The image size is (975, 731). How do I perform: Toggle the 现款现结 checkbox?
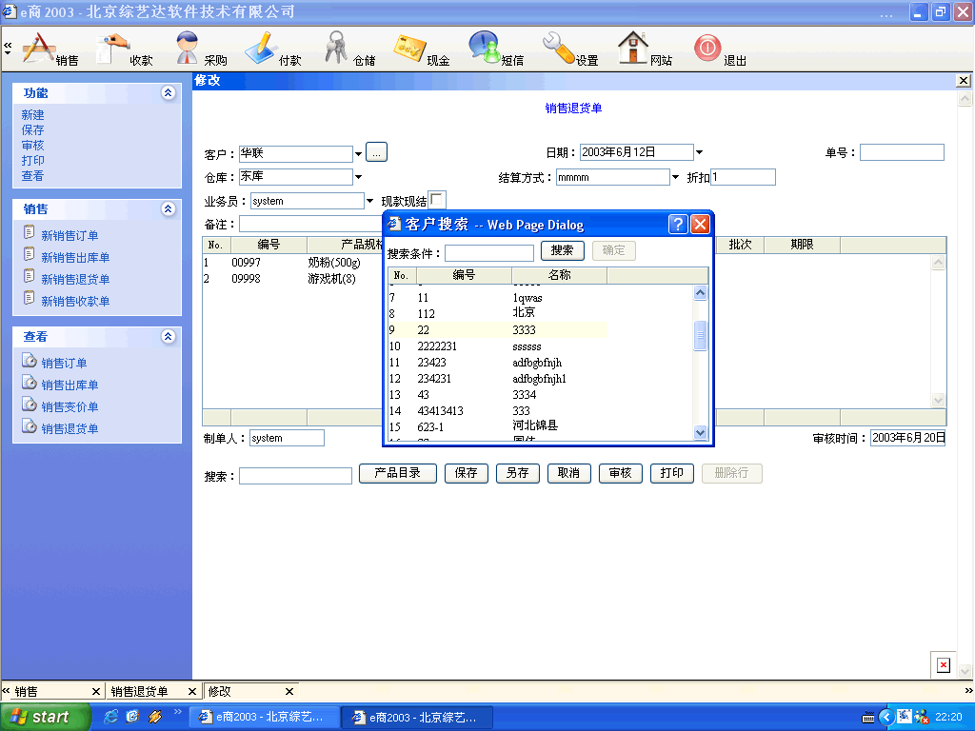click(x=437, y=200)
